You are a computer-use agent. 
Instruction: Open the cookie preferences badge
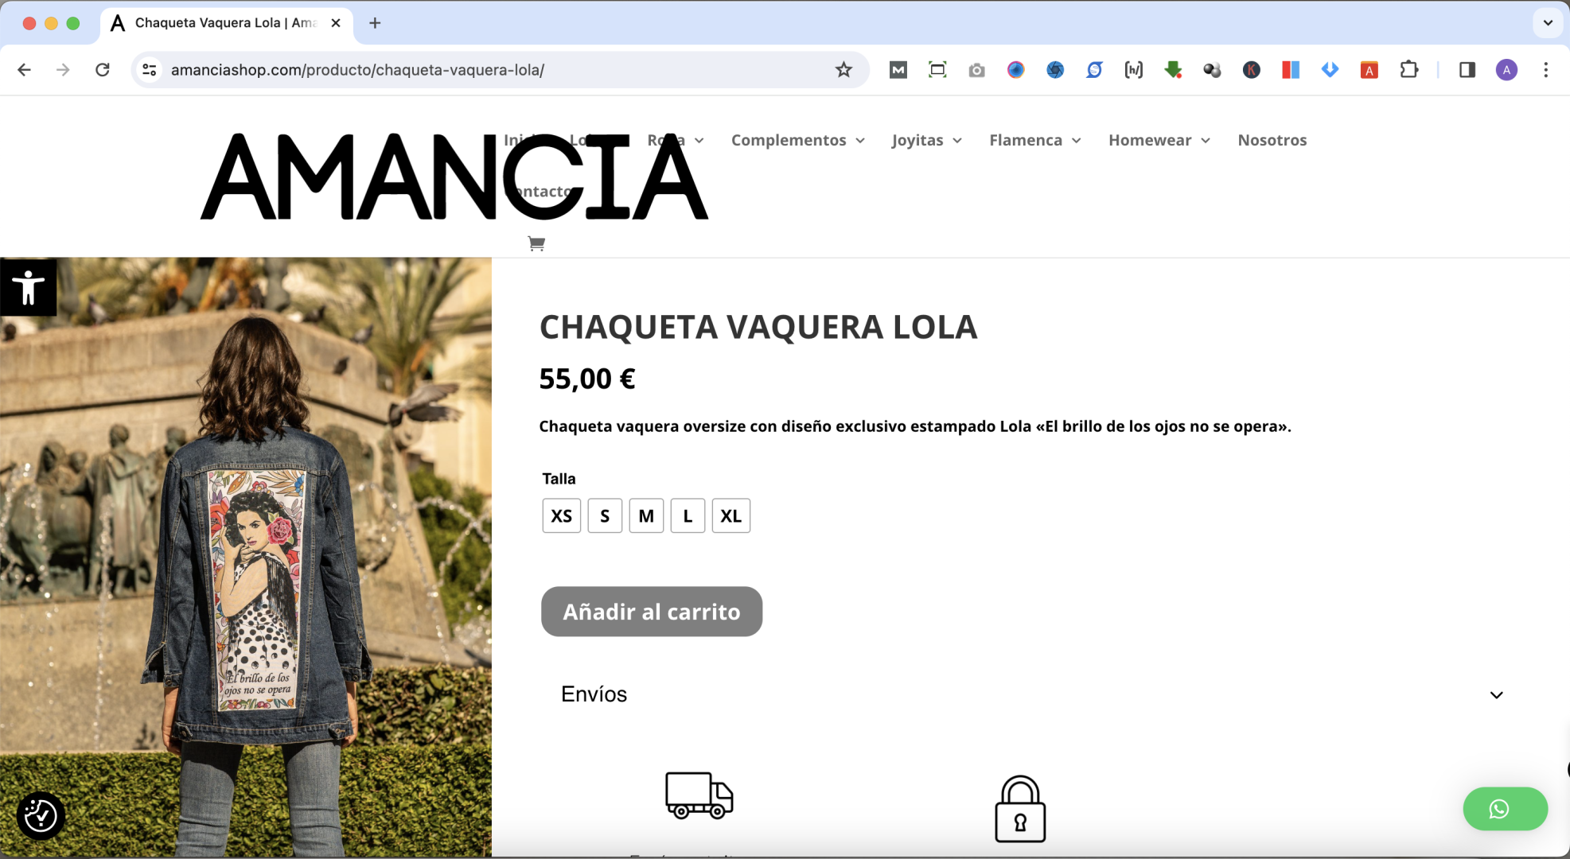(41, 815)
